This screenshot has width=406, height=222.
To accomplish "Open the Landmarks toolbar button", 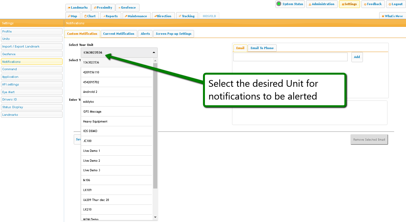I will pos(78,8).
